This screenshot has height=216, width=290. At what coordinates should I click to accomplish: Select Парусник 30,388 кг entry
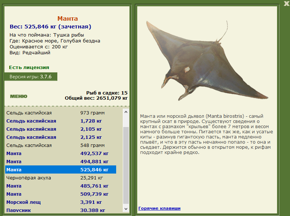61,210
